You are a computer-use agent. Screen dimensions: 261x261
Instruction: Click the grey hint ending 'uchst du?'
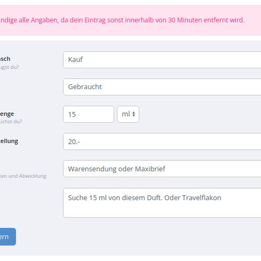[11, 121]
